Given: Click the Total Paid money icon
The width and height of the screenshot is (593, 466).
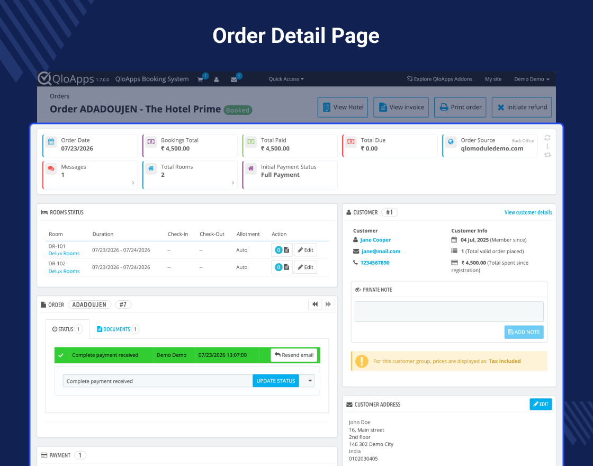Looking at the screenshot, I should tap(251, 142).
